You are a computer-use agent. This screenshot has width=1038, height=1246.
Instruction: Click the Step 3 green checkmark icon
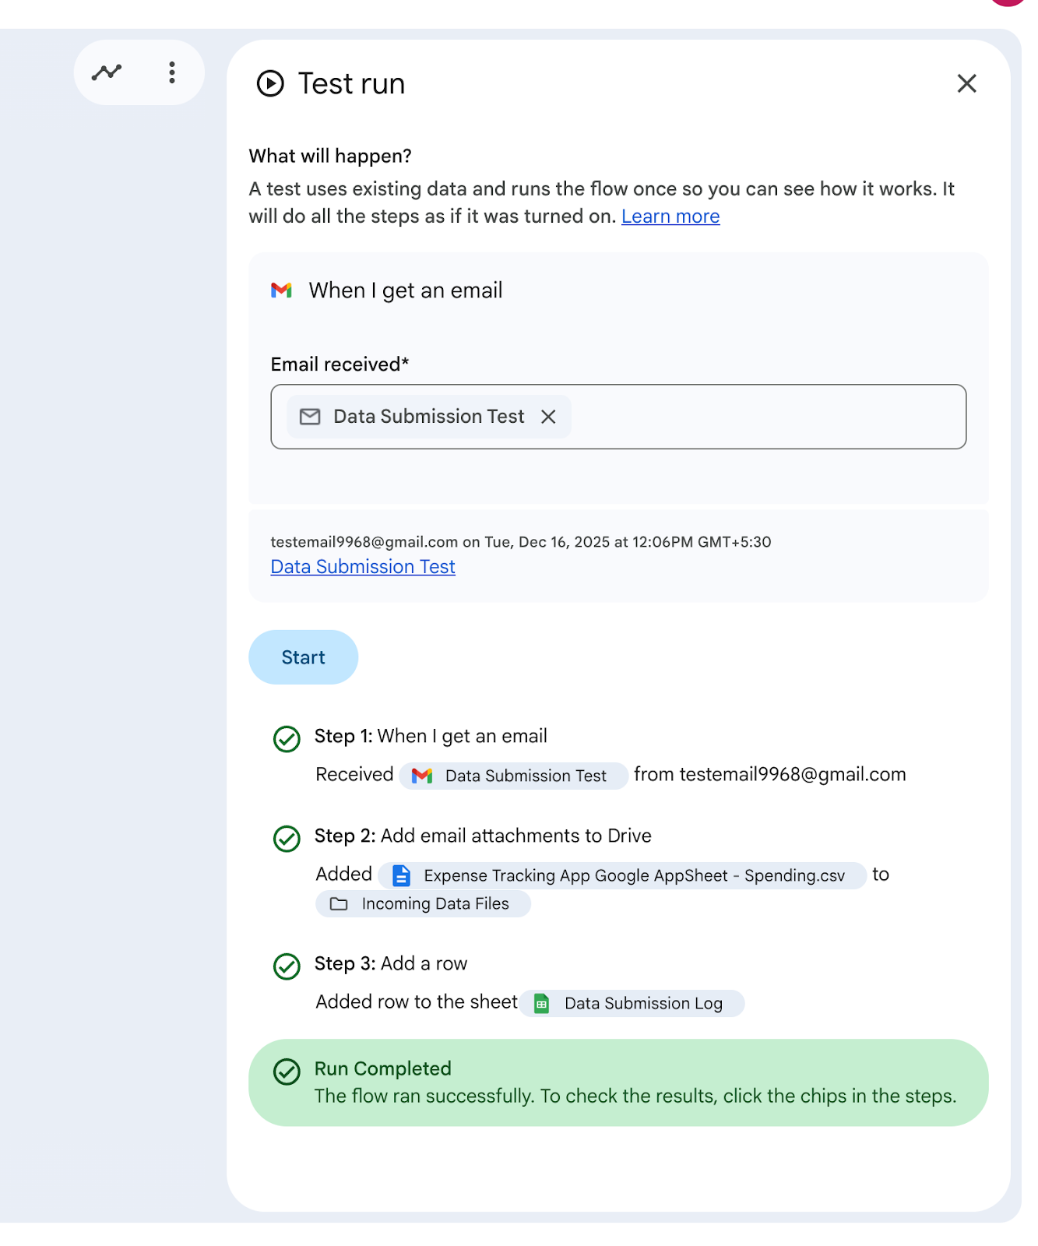pyautogui.click(x=287, y=966)
